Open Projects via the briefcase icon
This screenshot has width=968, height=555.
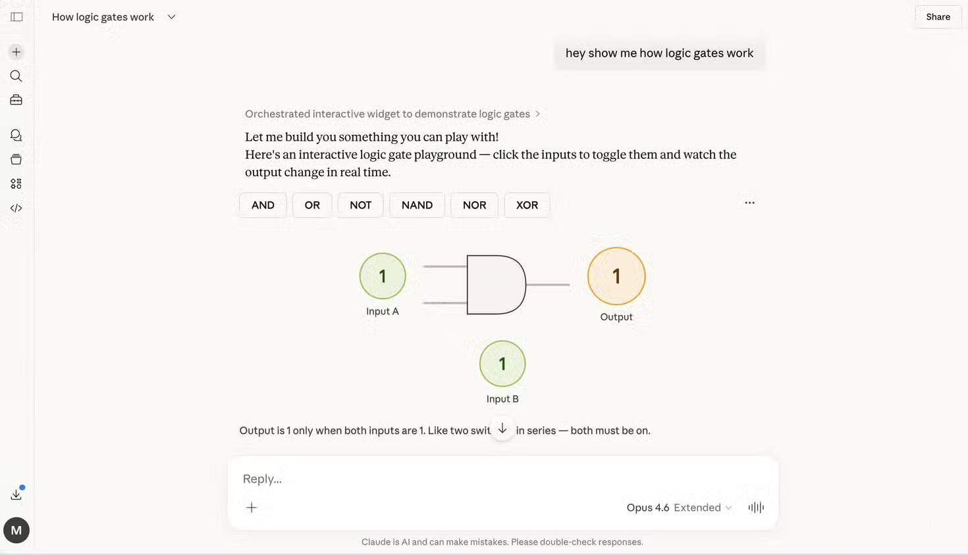[16, 99]
